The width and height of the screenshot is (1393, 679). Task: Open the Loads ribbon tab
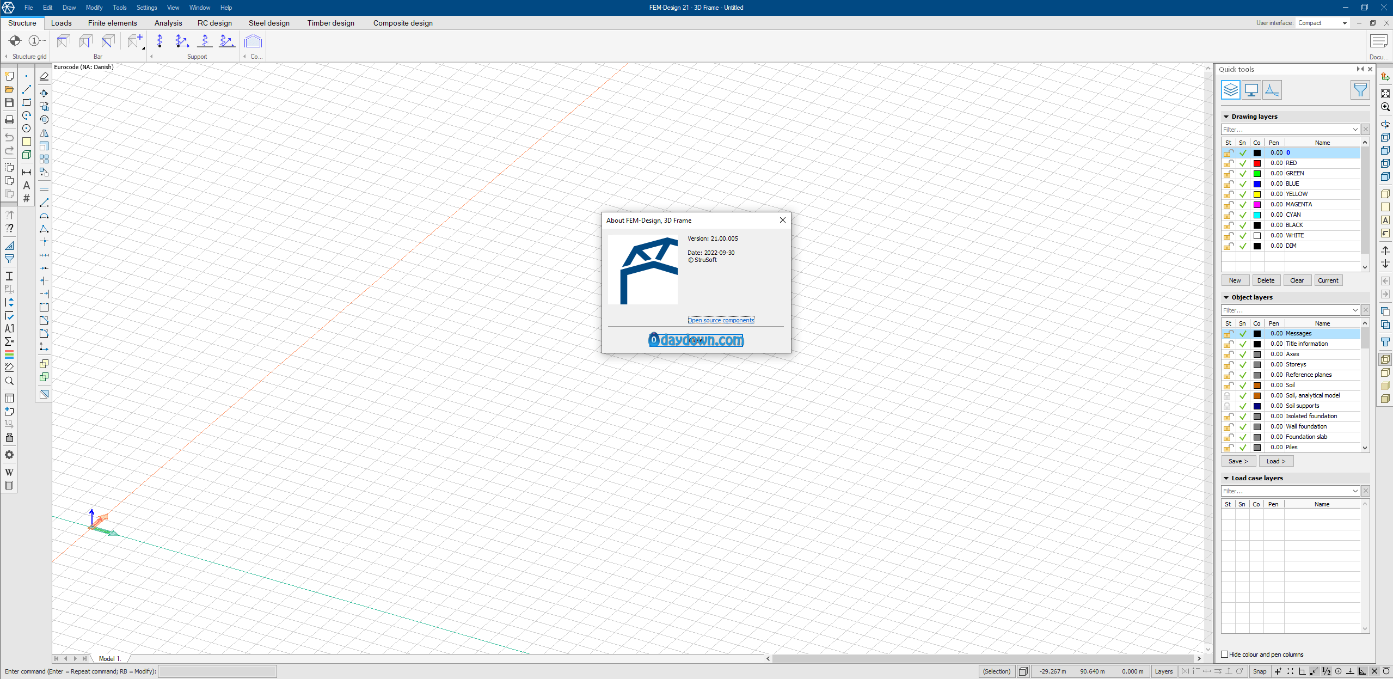click(62, 23)
